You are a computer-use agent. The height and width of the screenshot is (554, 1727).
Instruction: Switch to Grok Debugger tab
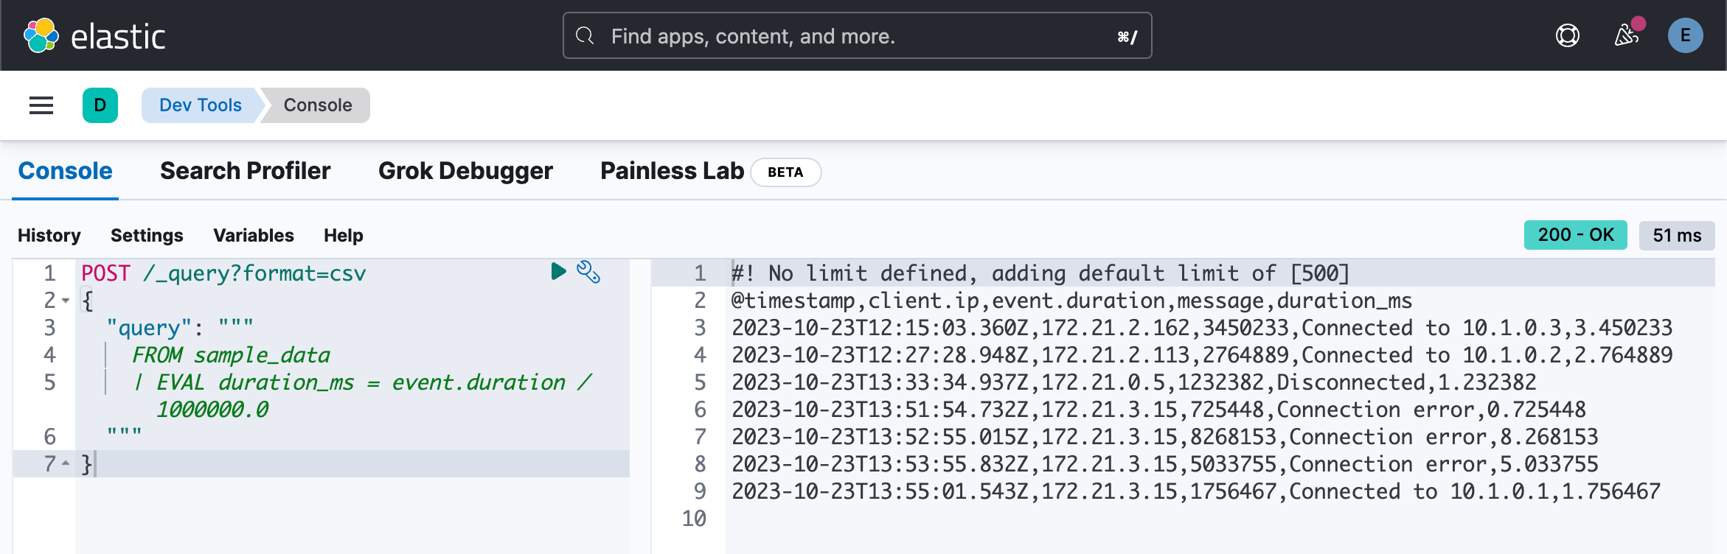(x=465, y=171)
